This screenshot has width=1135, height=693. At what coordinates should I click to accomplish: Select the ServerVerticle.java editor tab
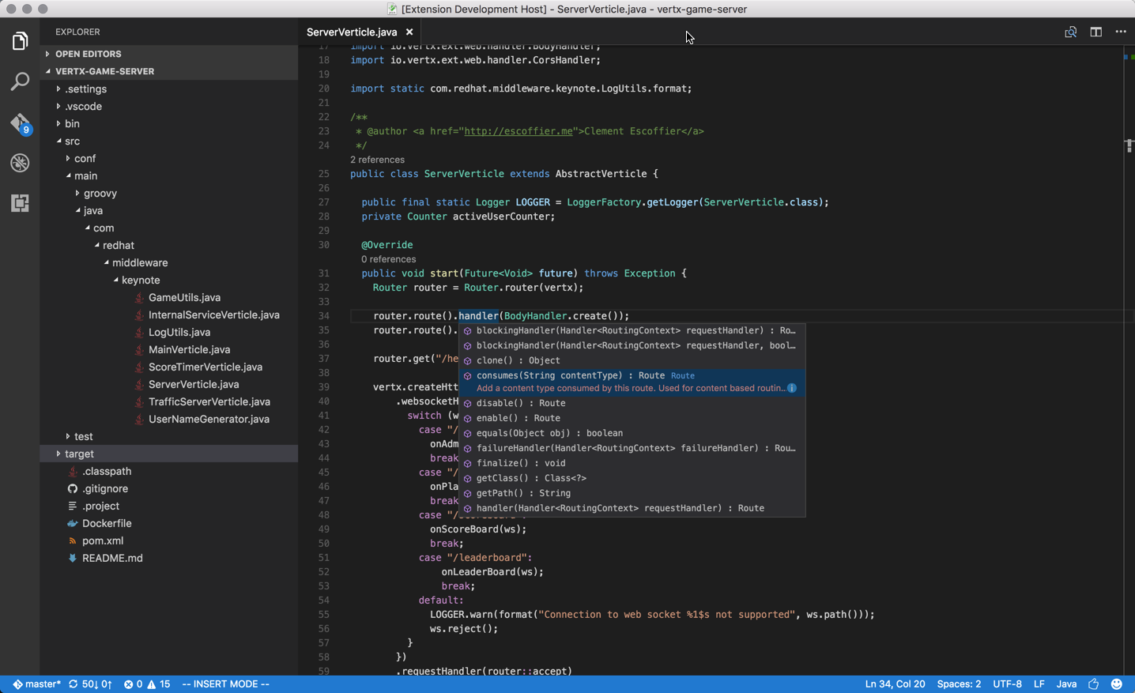coord(352,32)
